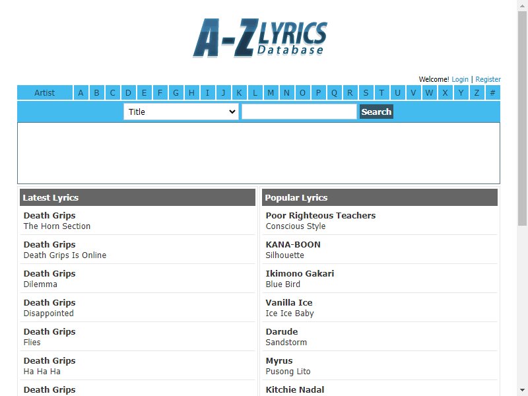Browse artists starting with N
The image size is (528, 396).
point(286,93)
